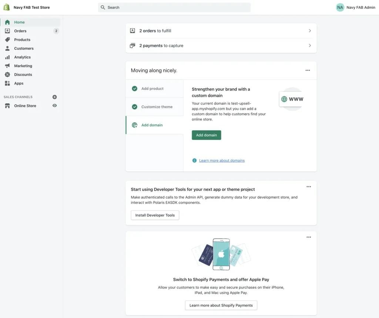Click the globe icon beside Add domain step
Image resolution: width=379 pixels, height=318 pixels.
point(135,125)
